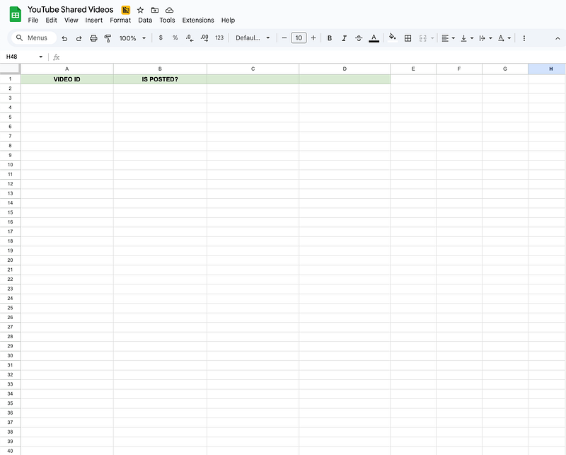The height and width of the screenshot is (455, 566).
Task: Check the cloud save status icon
Action: pos(169,10)
